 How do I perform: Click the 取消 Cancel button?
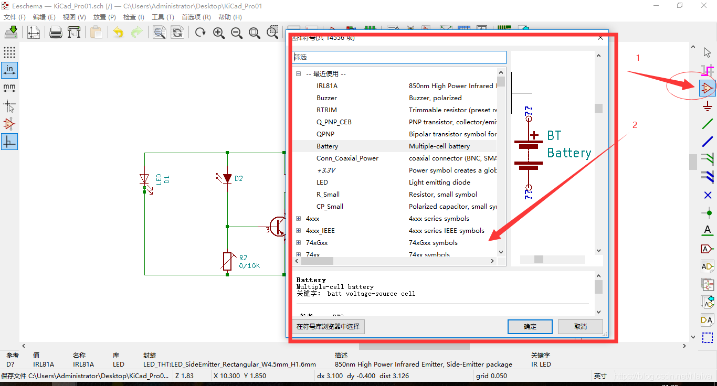[581, 326]
